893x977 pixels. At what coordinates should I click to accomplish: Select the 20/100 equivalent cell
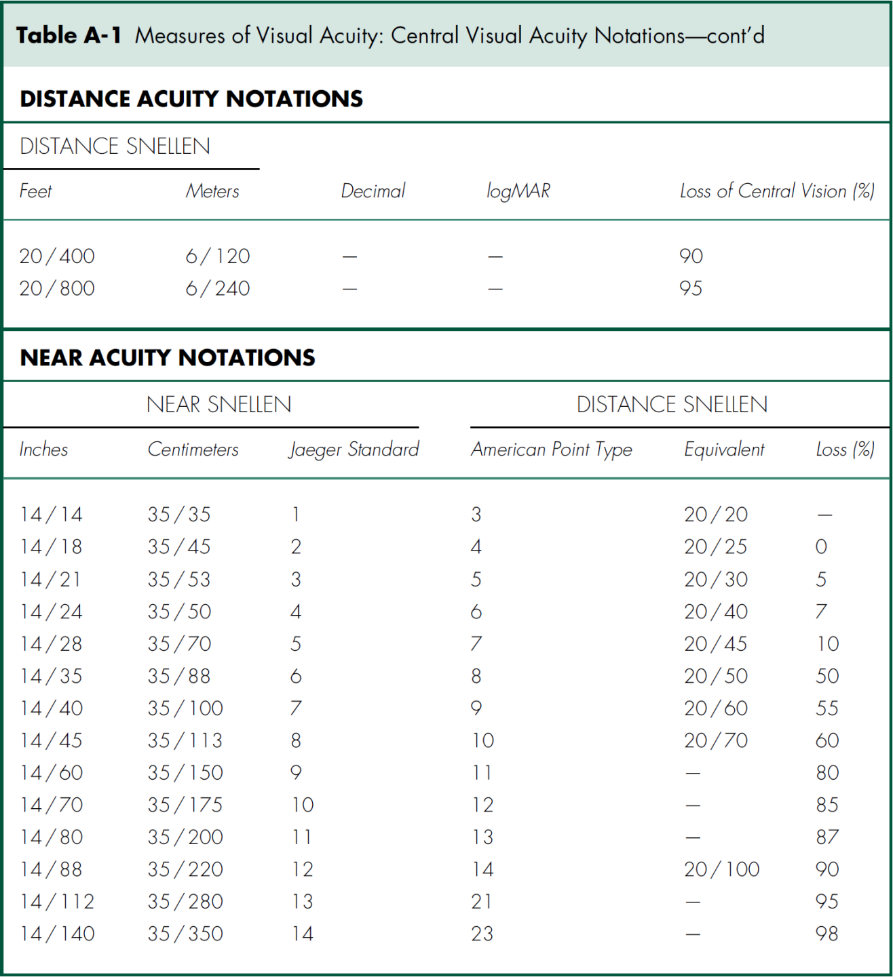pyautogui.click(x=721, y=869)
